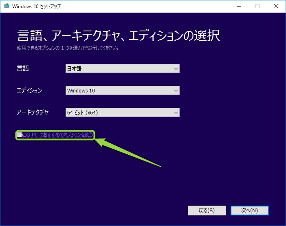This screenshot has width=286, height=226.
Task: Click the エディション field label
Action: (x=29, y=90)
